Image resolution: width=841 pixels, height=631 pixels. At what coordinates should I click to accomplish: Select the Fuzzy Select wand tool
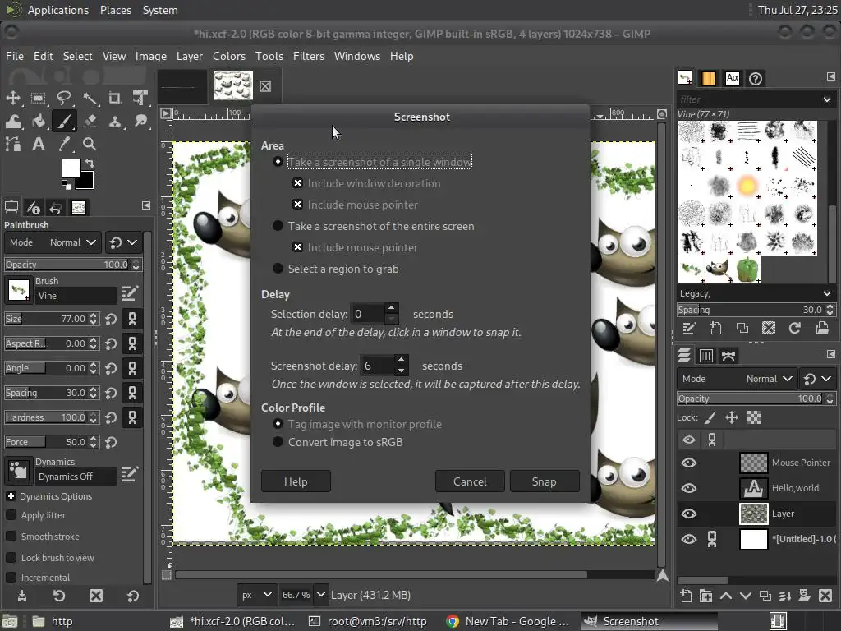[90, 99]
